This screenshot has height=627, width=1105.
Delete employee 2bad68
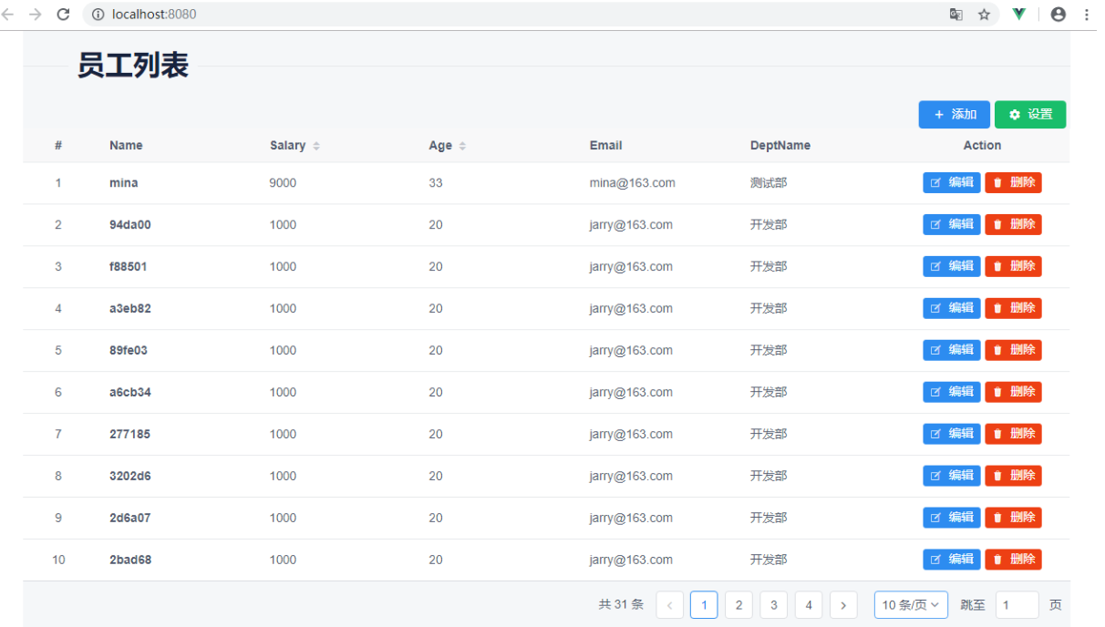pyautogui.click(x=1013, y=560)
